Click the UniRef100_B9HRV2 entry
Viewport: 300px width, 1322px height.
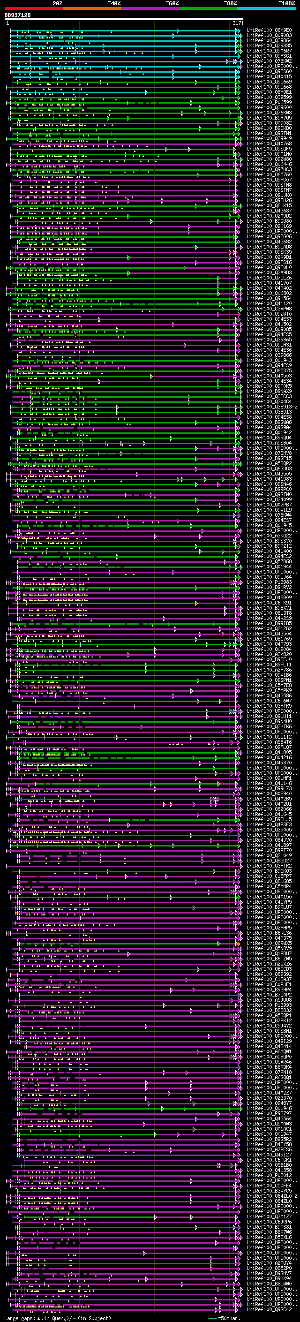click(269, 587)
